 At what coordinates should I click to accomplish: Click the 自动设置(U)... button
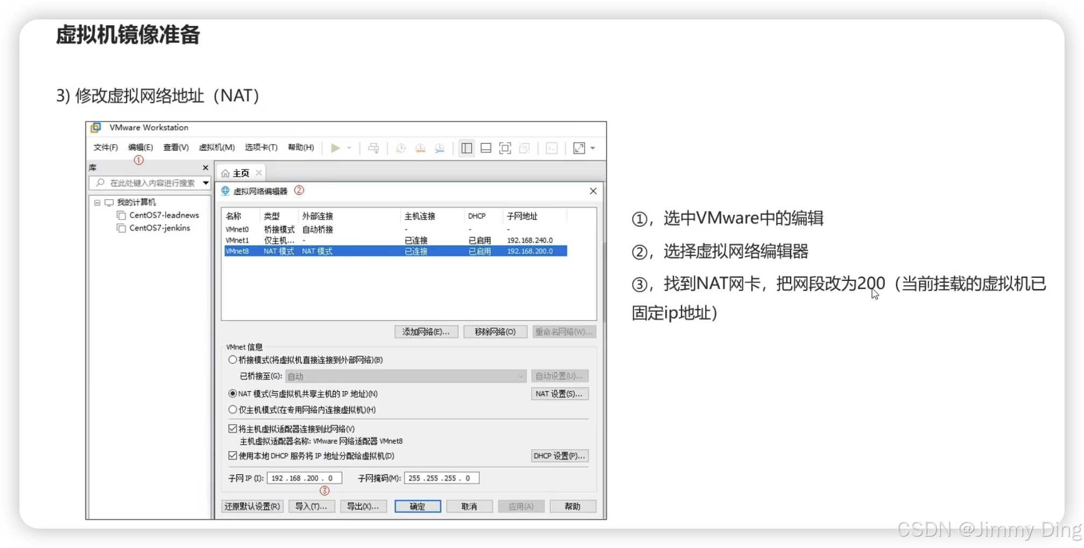(x=560, y=376)
